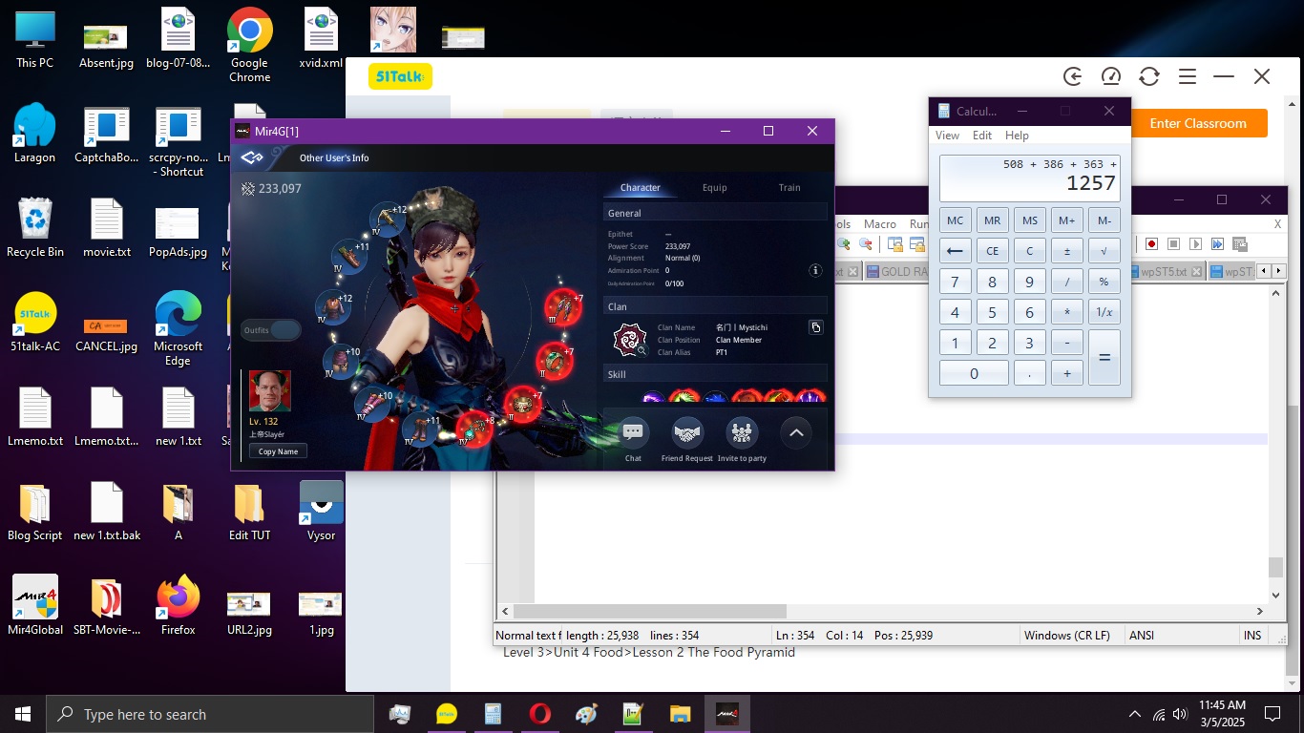Inspect the +7 green ring slot
Screen dimensions: 1304x733
554,360
